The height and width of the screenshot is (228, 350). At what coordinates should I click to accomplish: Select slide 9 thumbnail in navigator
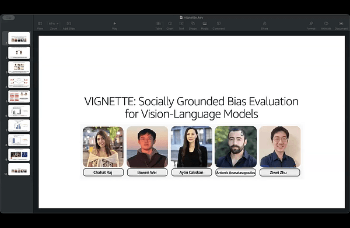click(x=19, y=154)
